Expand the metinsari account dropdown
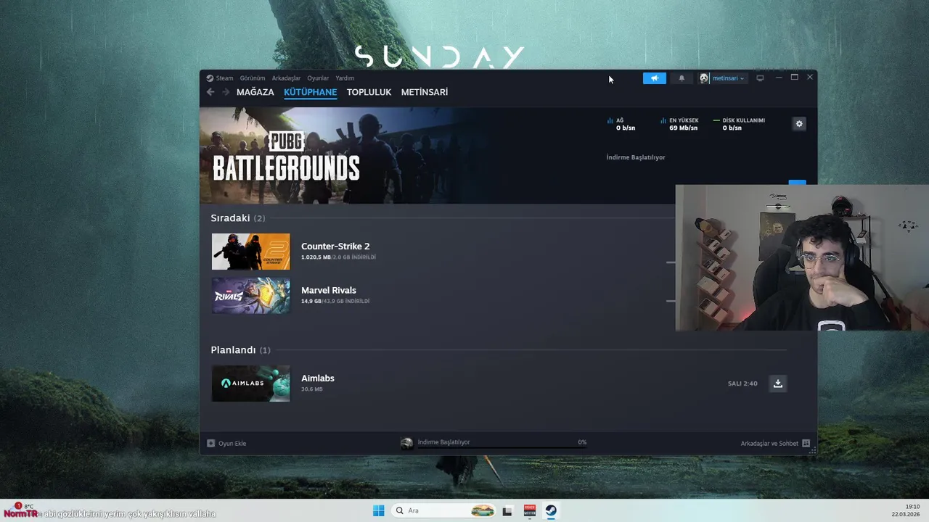The width and height of the screenshot is (929, 522). 728,78
